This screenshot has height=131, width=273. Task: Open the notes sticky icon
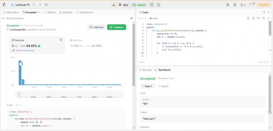[158, 5]
